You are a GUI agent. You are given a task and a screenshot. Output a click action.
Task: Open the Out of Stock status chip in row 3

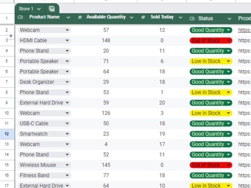point(211,40)
